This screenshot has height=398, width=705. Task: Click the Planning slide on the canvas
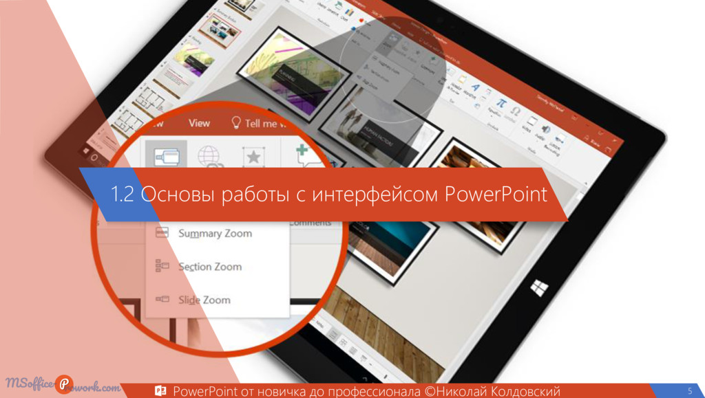(x=293, y=74)
